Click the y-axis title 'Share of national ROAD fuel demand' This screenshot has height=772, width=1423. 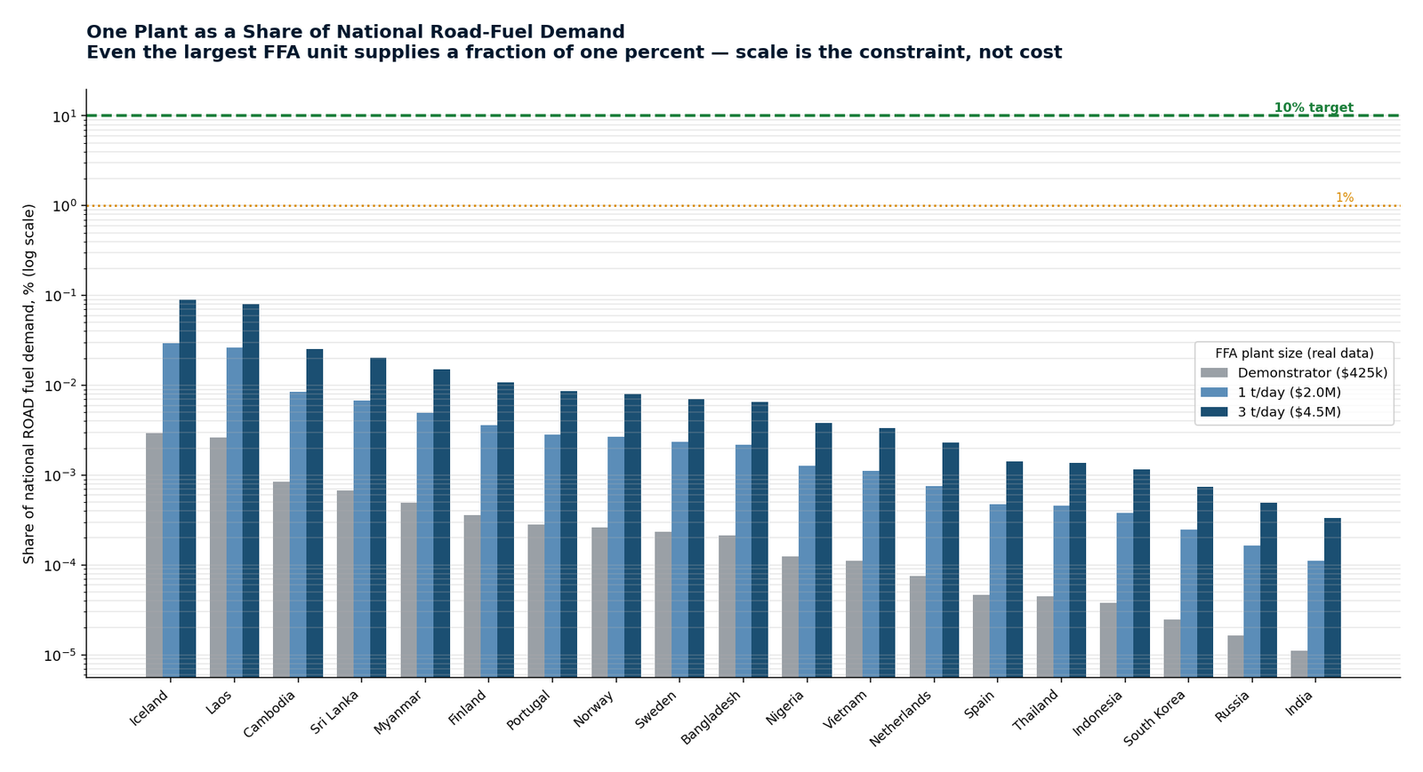[28, 384]
